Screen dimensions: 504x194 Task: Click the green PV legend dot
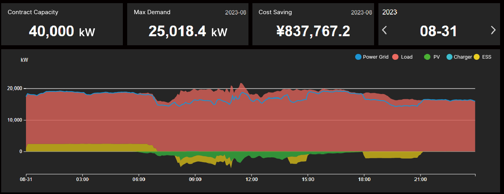[x=427, y=57]
